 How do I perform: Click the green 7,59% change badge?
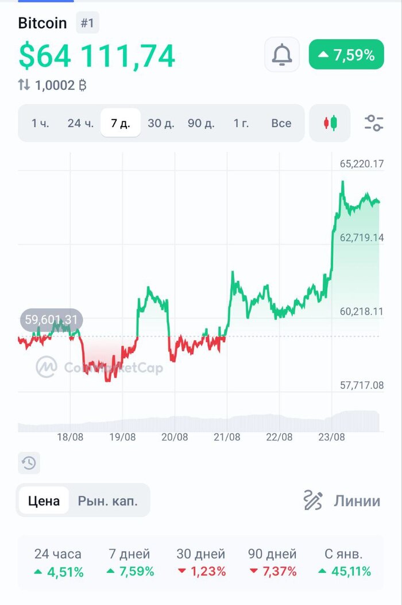click(x=346, y=55)
